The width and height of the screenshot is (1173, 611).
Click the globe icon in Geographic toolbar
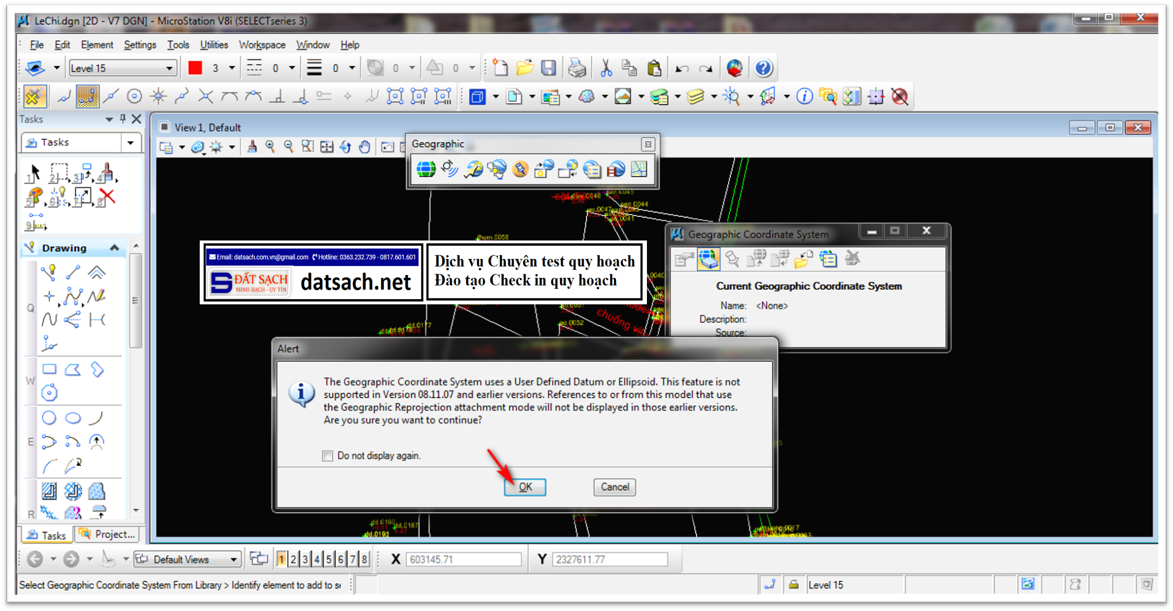[426, 169]
